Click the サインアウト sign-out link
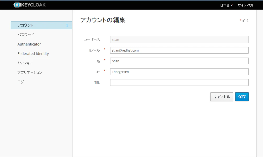Image resolution: width=263 pixels, height=157 pixels. click(245, 5)
